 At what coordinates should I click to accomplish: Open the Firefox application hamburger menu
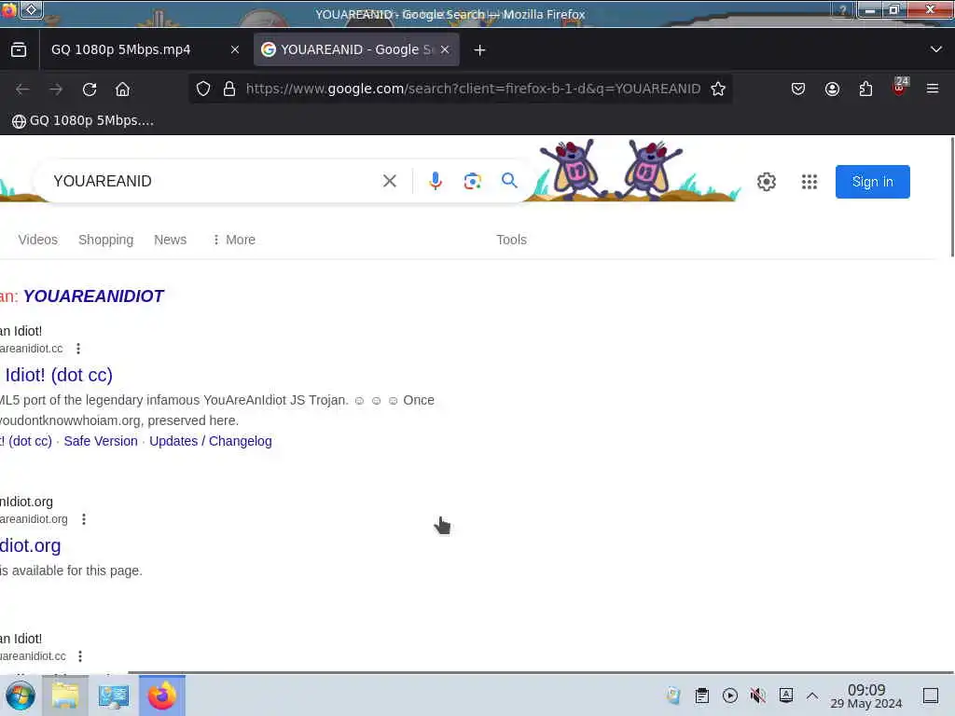[x=933, y=89]
